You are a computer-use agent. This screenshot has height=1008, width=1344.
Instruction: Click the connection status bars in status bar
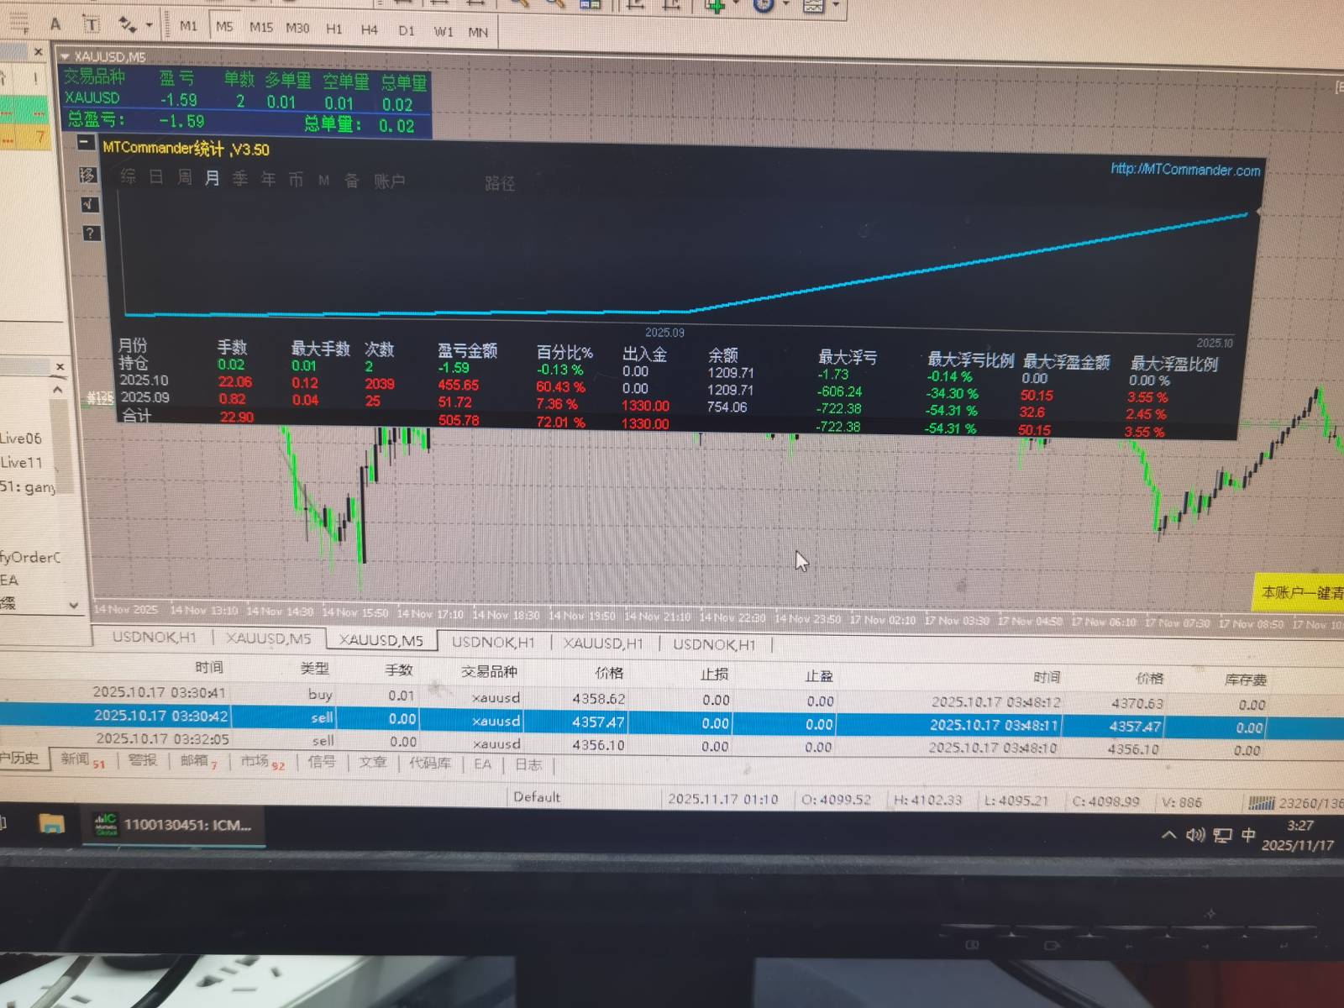[1260, 804]
